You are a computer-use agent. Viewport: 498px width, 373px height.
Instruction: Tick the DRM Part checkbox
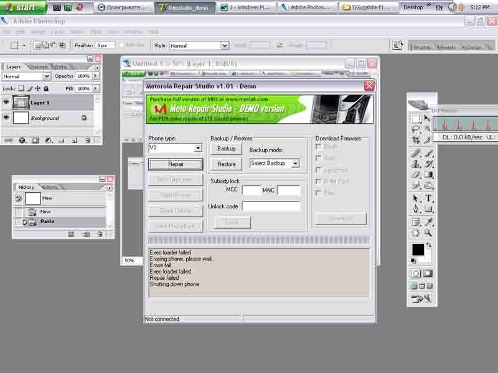pyautogui.click(x=318, y=182)
